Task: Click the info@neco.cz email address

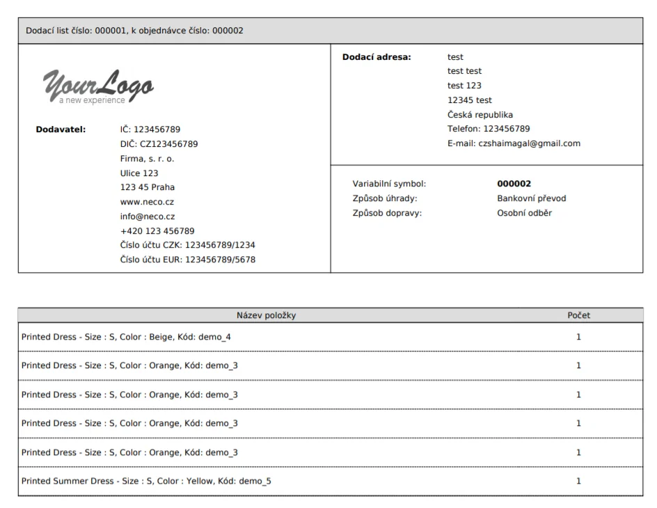Action: click(148, 216)
